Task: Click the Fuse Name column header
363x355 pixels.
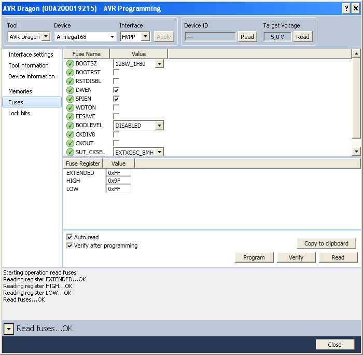Action: click(87, 54)
